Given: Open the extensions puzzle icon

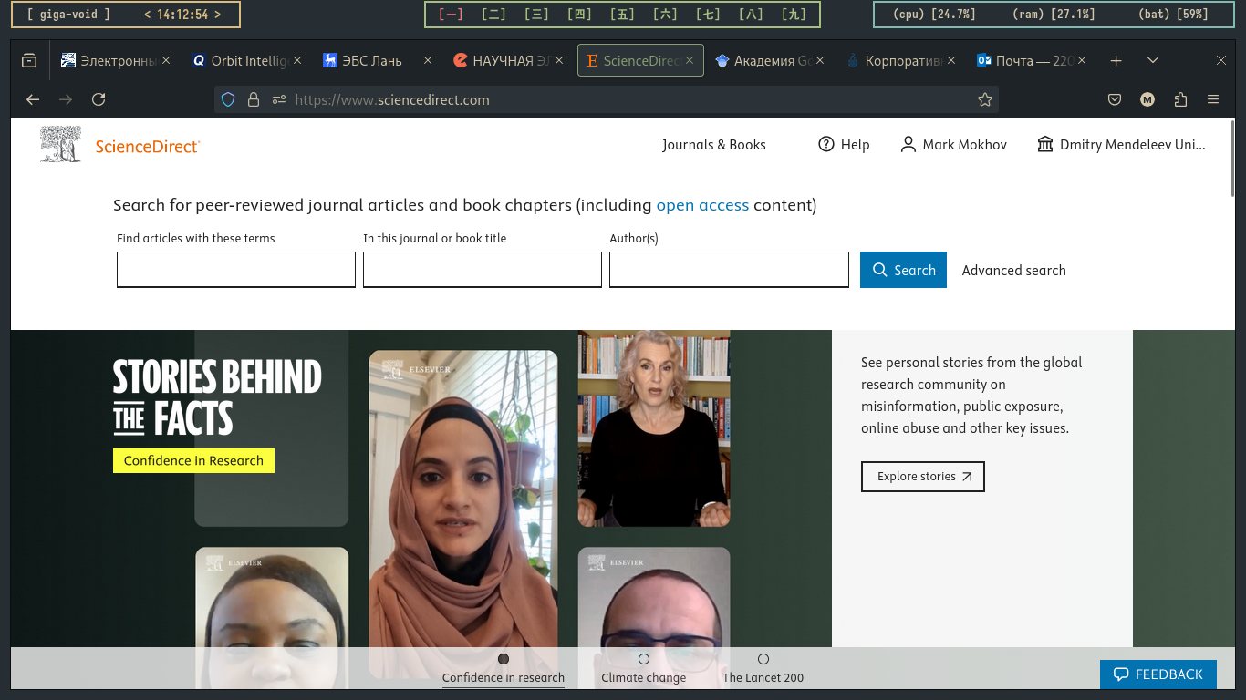Looking at the screenshot, I should [x=1180, y=99].
